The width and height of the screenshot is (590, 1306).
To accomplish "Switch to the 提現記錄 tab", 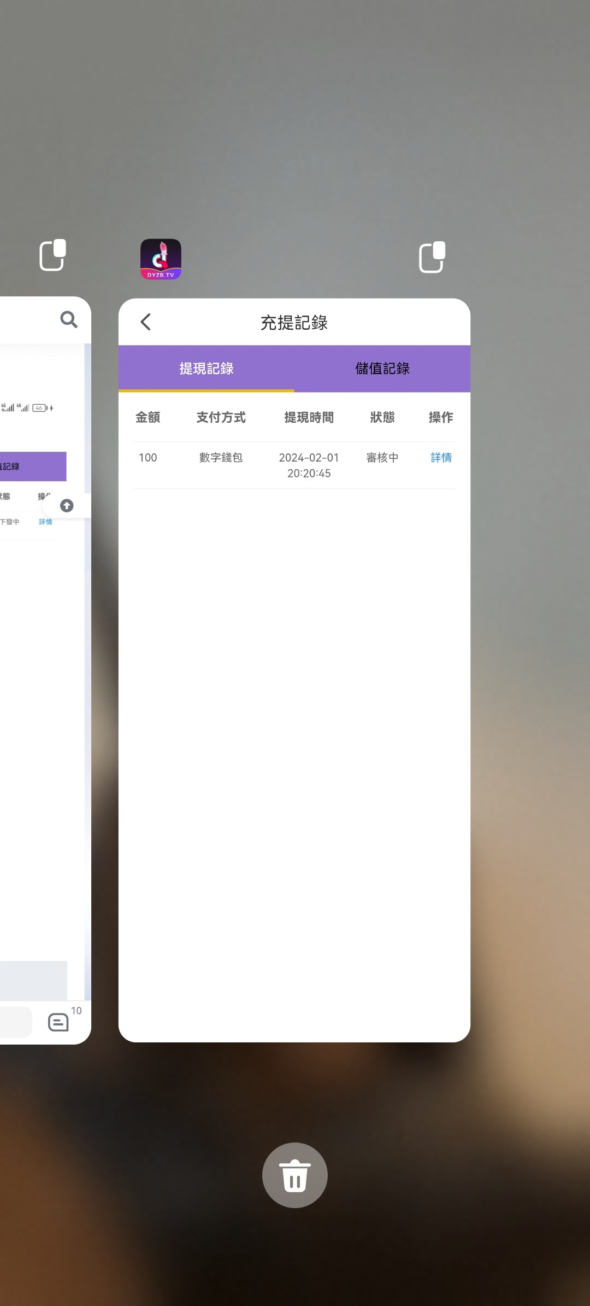I will coord(206,369).
